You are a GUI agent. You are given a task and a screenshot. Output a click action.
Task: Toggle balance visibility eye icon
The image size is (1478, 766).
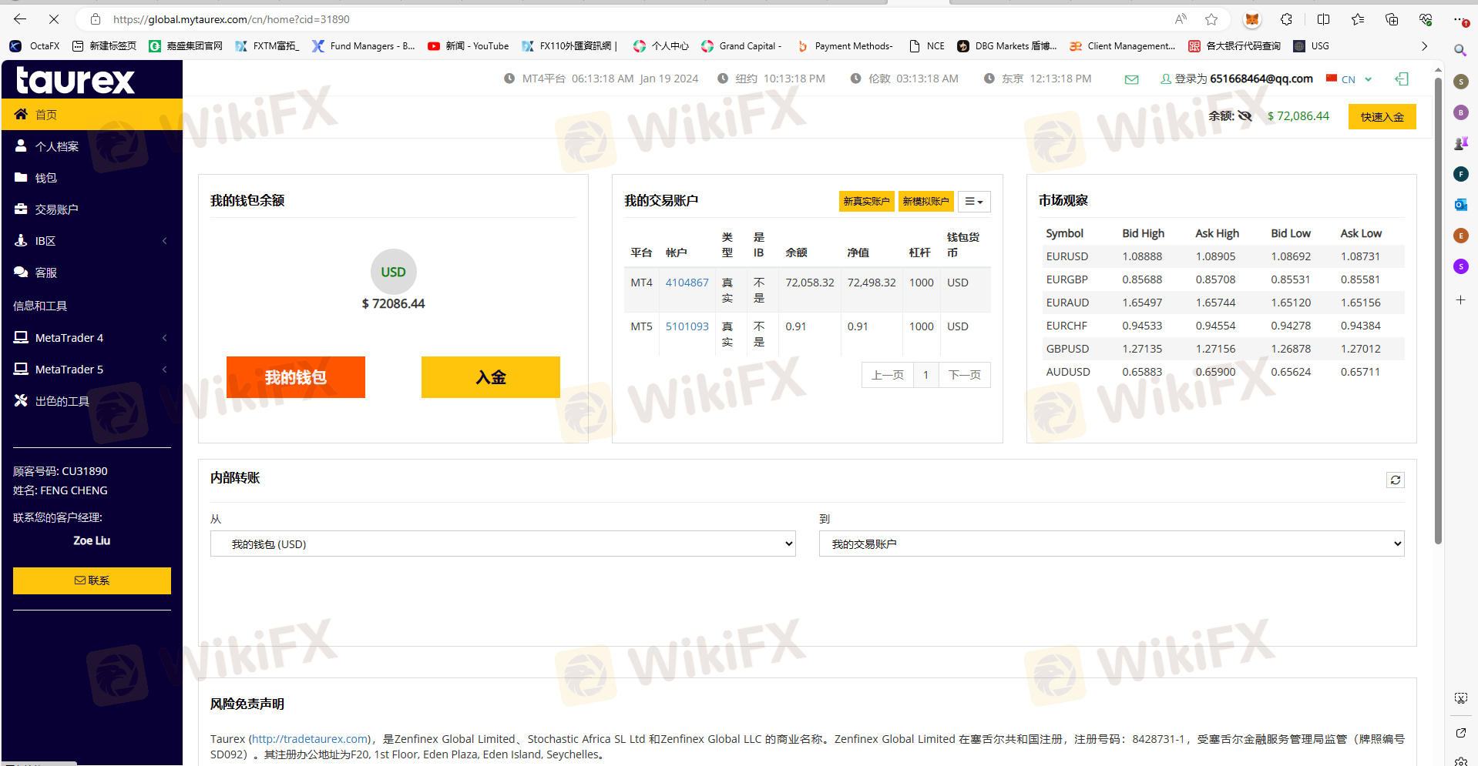click(1245, 116)
